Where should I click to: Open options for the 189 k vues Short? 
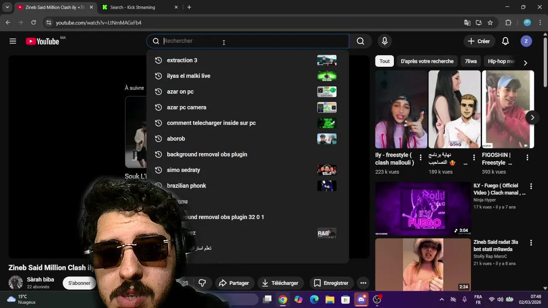[x=474, y=158]
